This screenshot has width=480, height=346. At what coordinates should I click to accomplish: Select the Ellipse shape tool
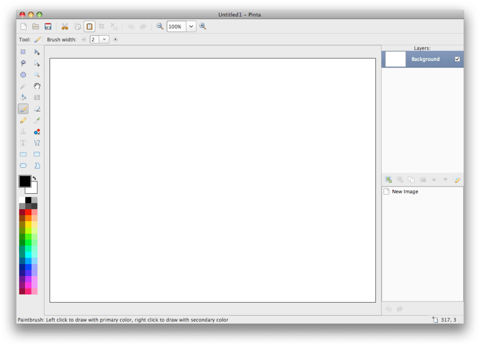(x=23, y=166)
